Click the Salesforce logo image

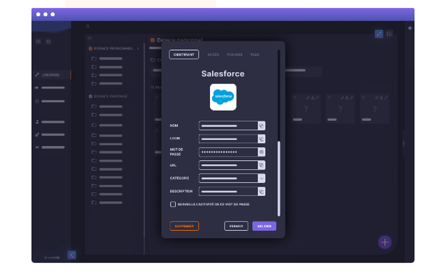pyautogui.click(x=223, y=97)
